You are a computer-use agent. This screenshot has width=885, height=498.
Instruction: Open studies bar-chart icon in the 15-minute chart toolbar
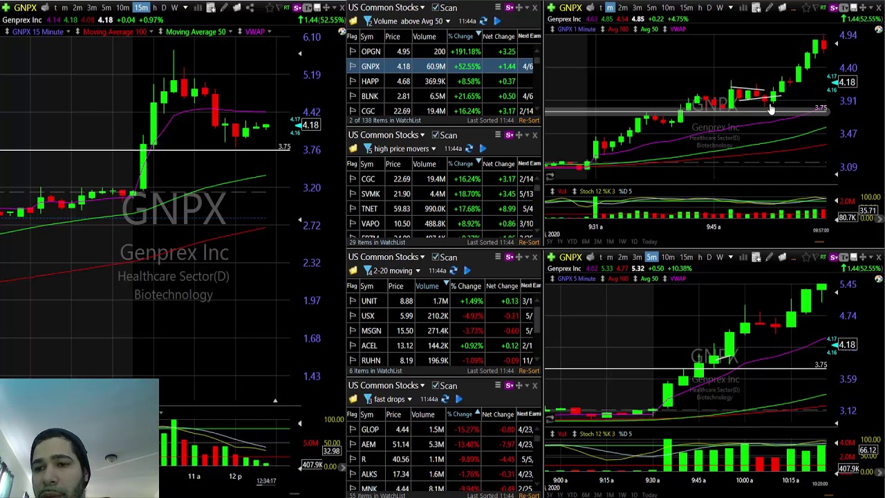pos(198,8)
